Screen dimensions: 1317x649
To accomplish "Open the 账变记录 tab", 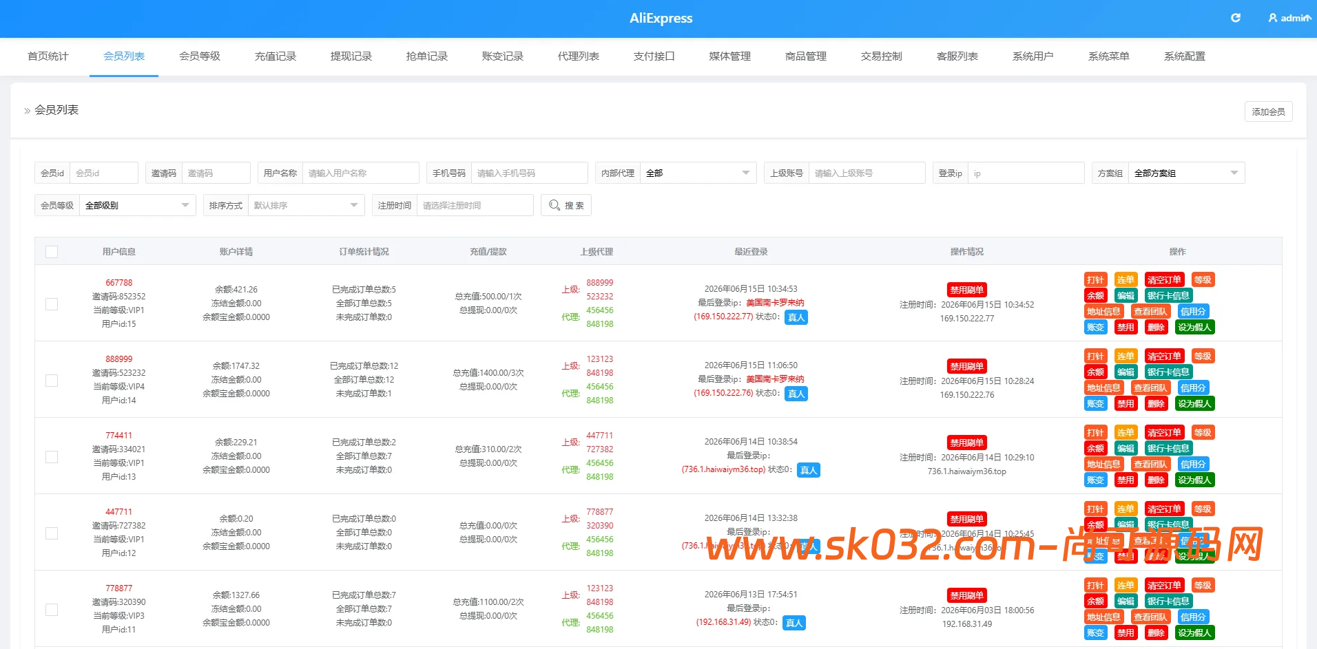I will coord(503,56).
